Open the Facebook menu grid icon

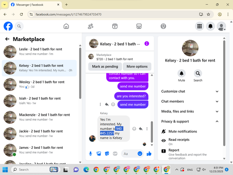click(199, 26)
